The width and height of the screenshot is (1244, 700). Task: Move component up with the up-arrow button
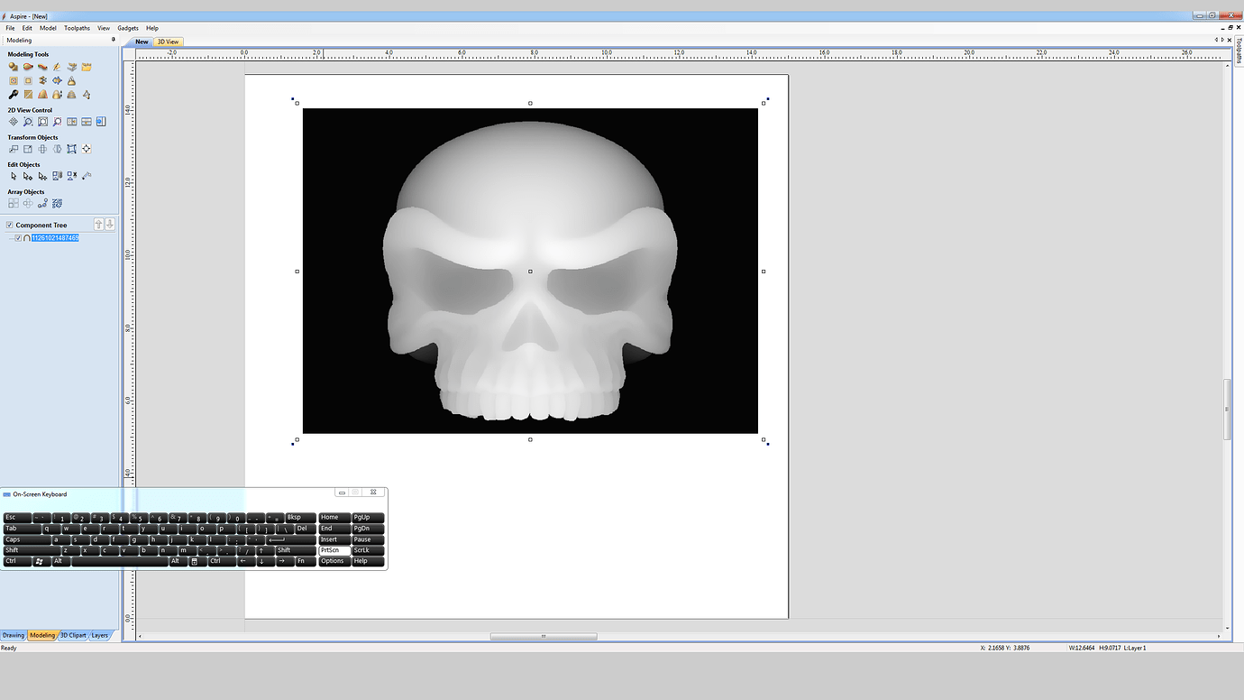[x=100, y=224]
